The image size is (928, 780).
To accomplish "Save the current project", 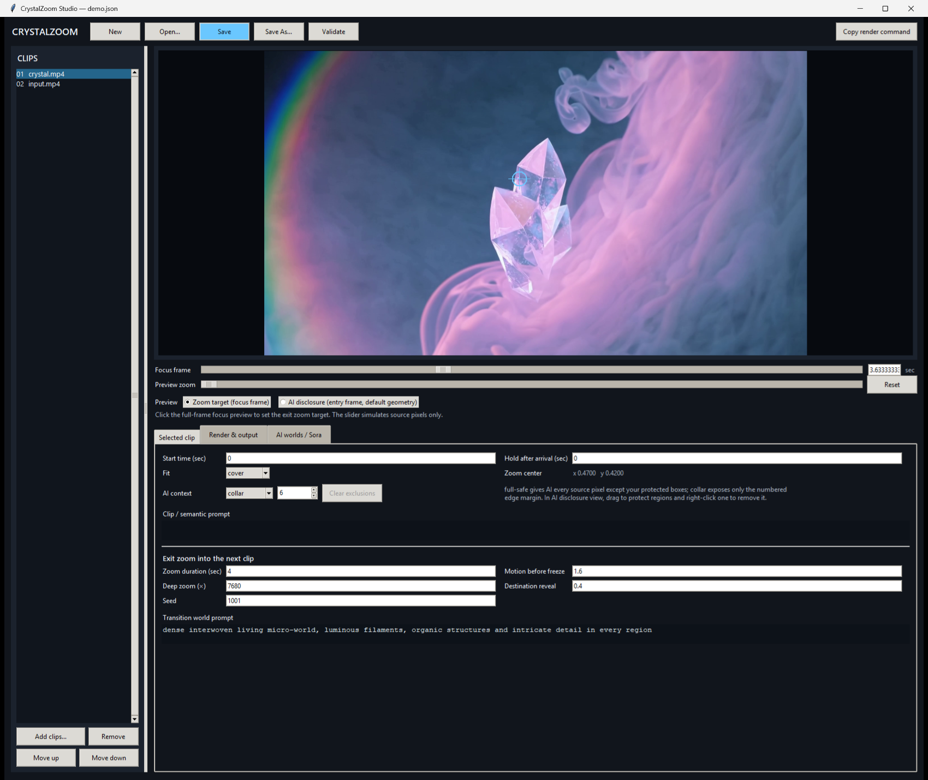I will 224,32.
